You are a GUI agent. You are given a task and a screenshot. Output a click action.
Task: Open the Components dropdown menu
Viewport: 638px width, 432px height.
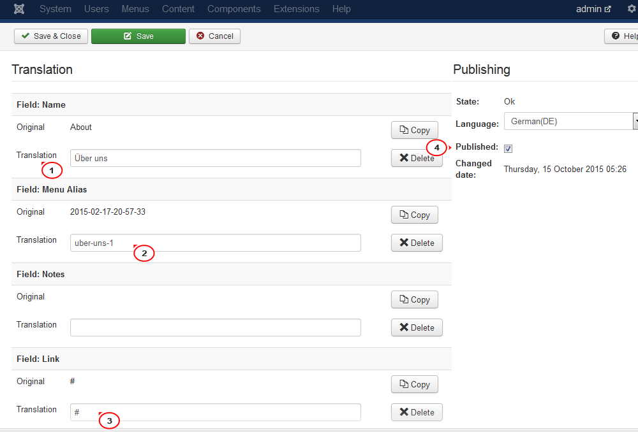click(234, 9)
